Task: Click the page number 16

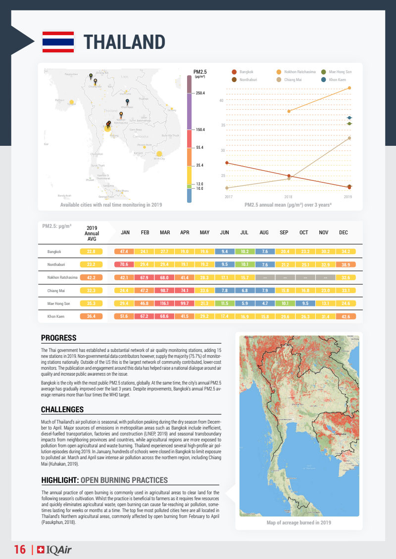Action: pyautogui.click(x=20, y=550)
